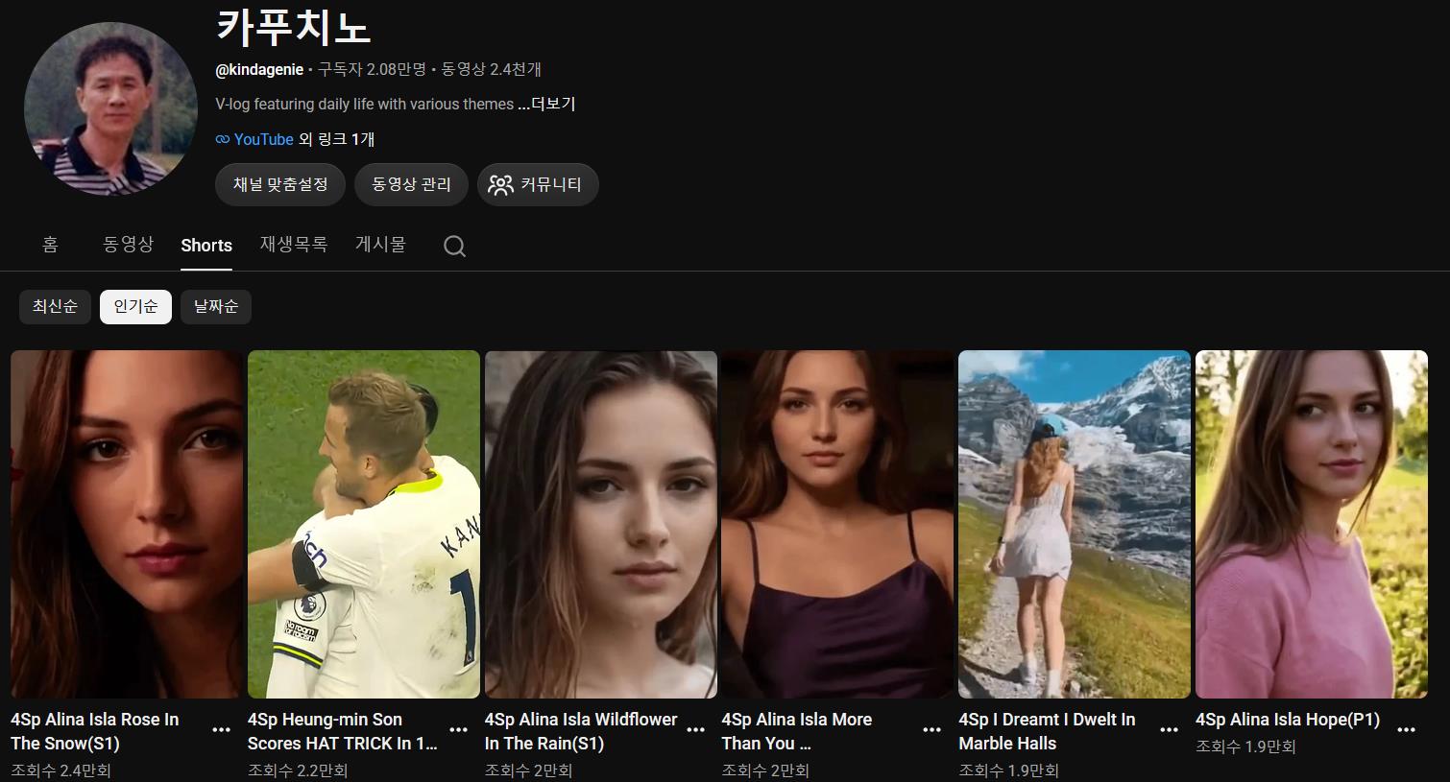1450x782 pixels.
Task: Open options menu for Wildflower In The Rain short
Action: [696, 730]
